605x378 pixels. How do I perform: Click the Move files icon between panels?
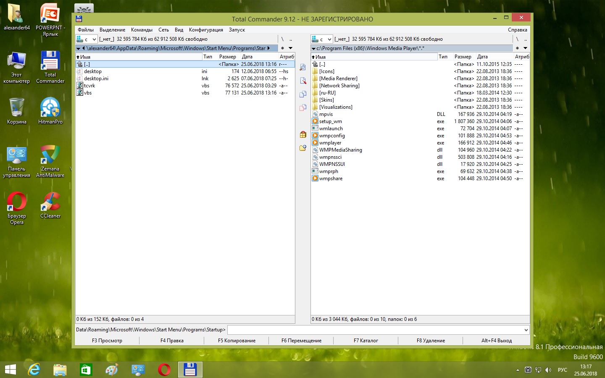click(302, 108)
